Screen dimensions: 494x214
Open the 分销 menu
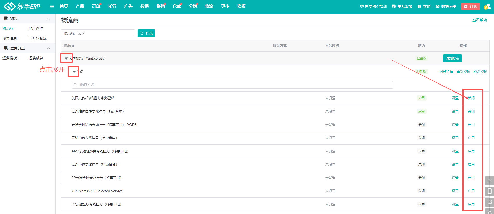(193, 7)
